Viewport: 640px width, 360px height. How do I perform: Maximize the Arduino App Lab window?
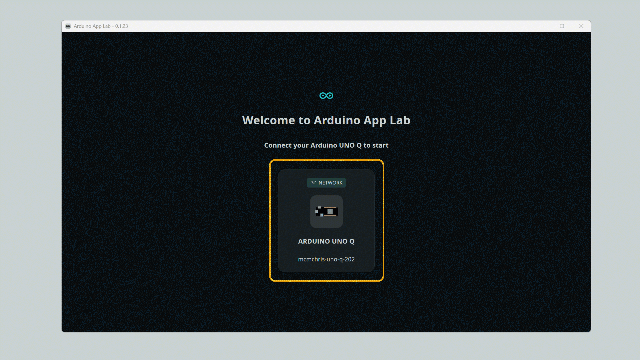pyautogui.click(x=562, y=26)
